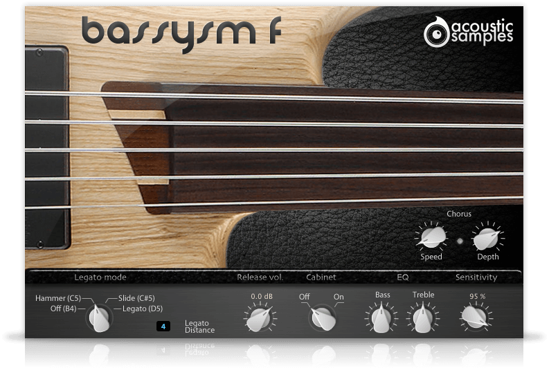Click the Bass label above the EQ knob

tap(382, 295)
